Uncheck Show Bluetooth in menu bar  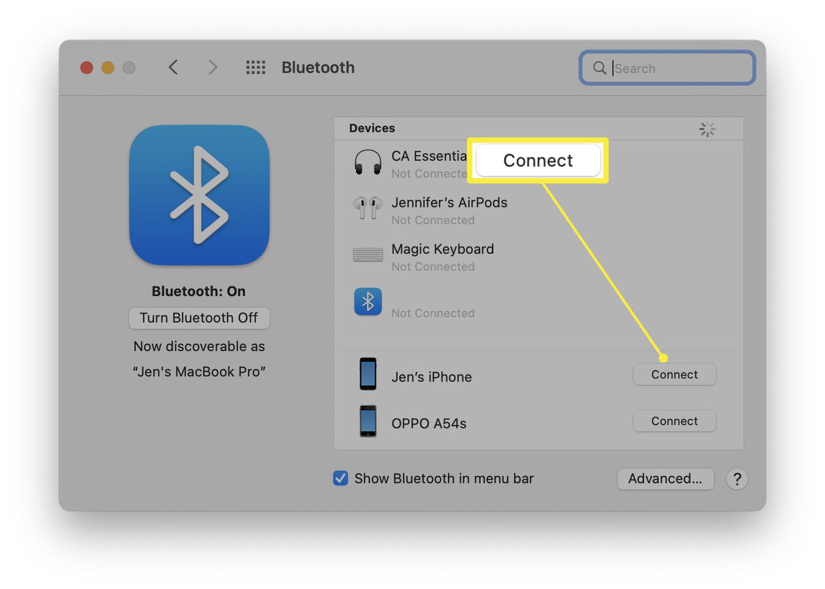tap(340, 478)
